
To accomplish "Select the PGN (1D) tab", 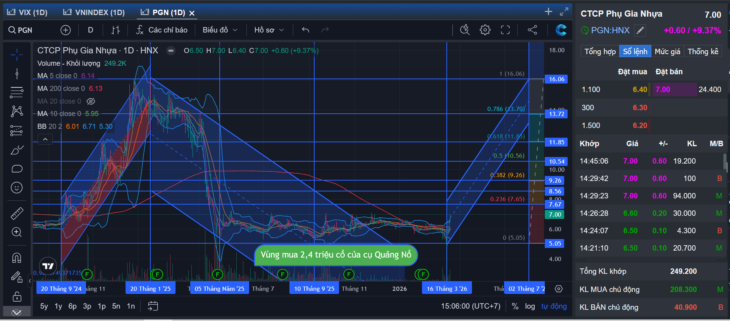I will [163, 12].
